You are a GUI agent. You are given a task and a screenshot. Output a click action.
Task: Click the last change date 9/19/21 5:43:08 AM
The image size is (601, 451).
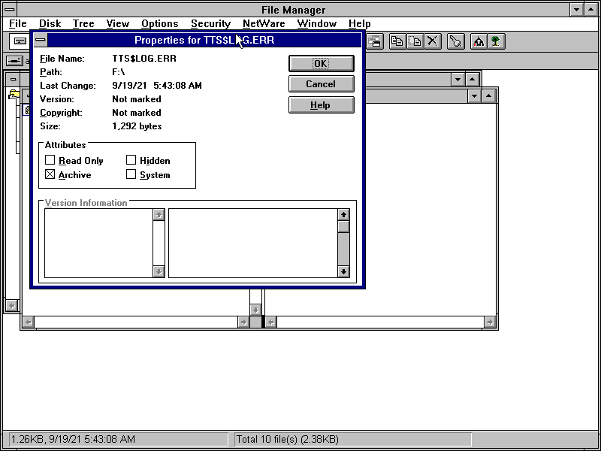(157, 85)
